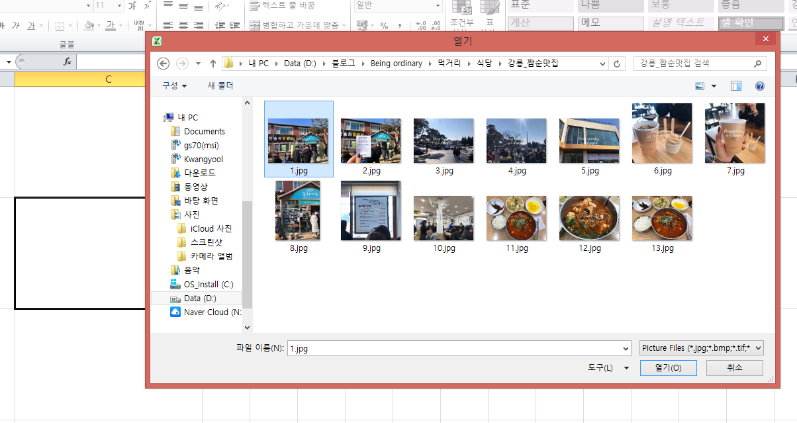
Task: Go up one folder level
Action: pyautogui.click(x=212, y=64)
